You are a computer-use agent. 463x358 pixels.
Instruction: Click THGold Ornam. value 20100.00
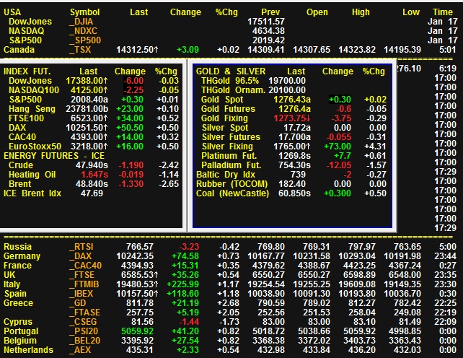[x=287, y=90]
